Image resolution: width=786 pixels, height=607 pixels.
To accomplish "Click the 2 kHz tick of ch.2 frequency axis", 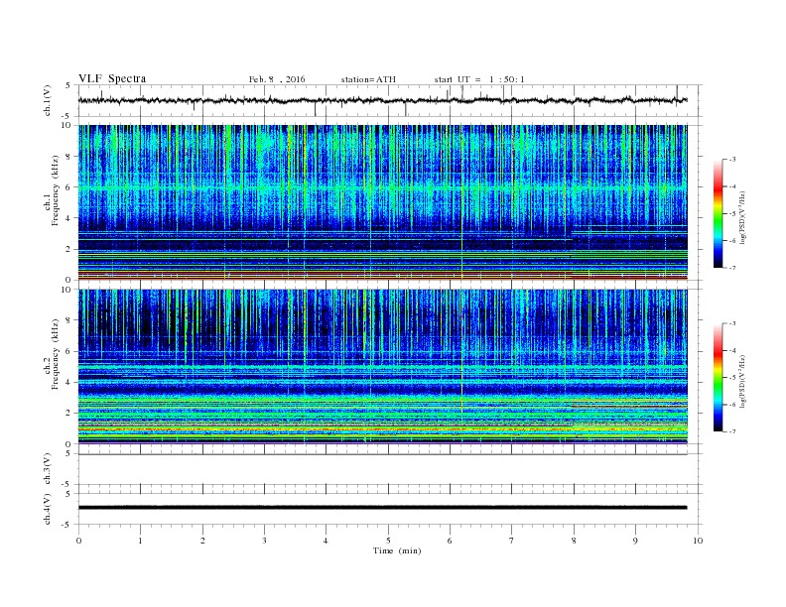I will coord(68,414).
